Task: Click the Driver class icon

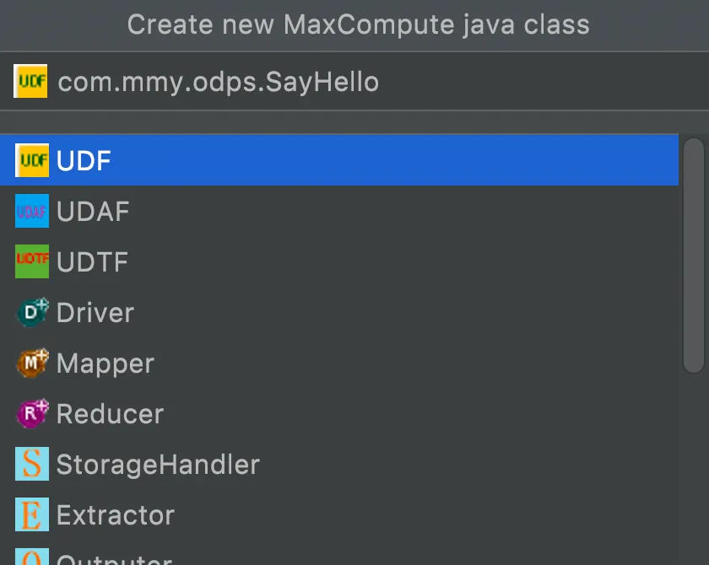Action: click(x=30, y=312)
